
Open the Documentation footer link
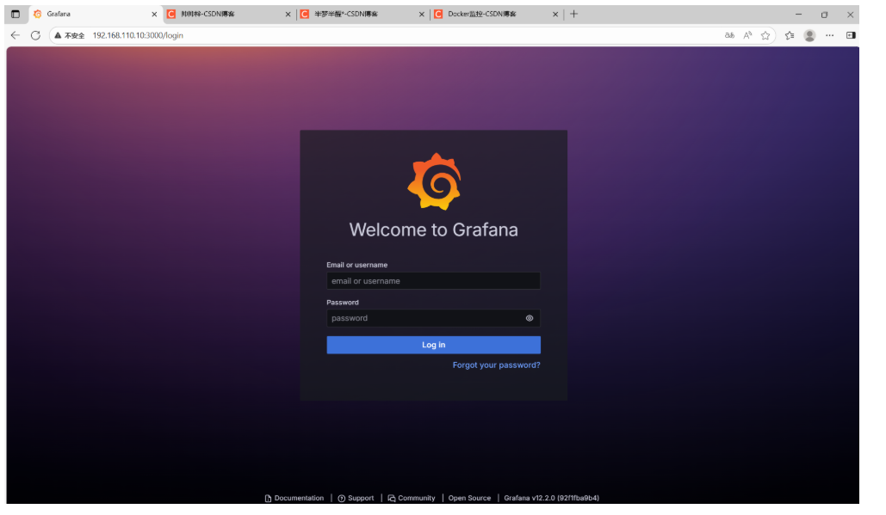click(x=294, y=498)
